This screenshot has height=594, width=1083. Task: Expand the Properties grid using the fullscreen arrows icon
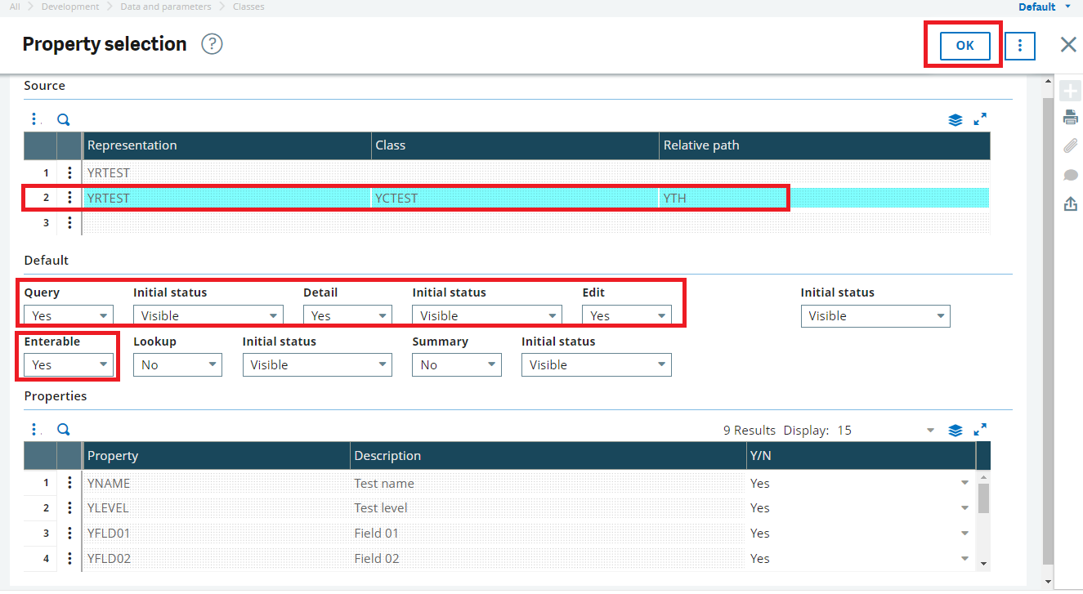980,428
